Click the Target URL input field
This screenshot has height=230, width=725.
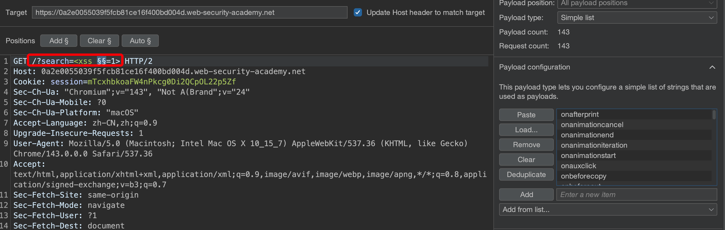click(190, 12)
